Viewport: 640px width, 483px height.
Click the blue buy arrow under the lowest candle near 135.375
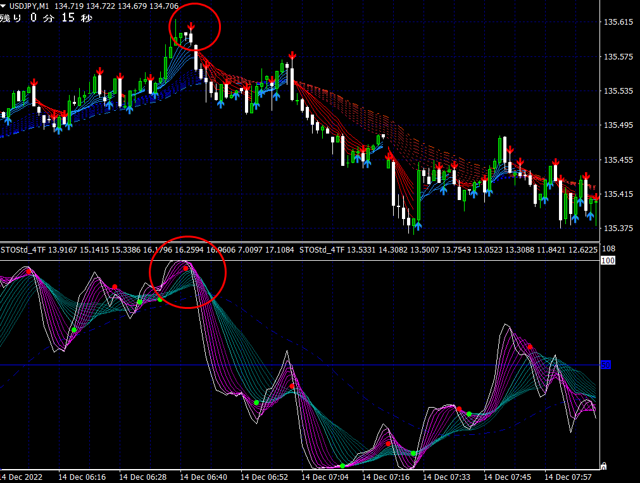(418, 226)
